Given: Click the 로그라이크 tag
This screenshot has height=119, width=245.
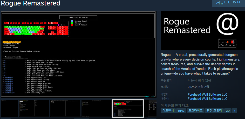Looking at the screenshot, I should tap(195, 111).
